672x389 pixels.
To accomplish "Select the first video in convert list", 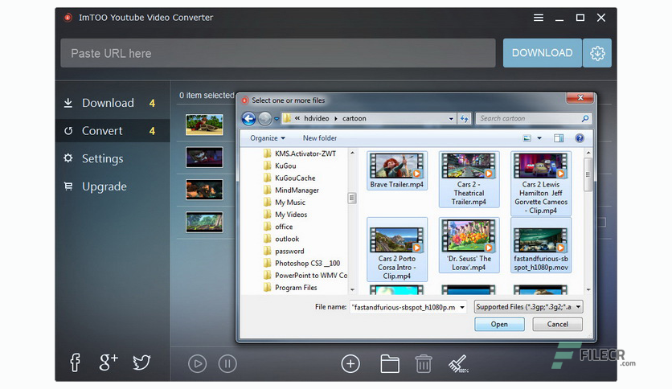I will [x=204, y=125].
